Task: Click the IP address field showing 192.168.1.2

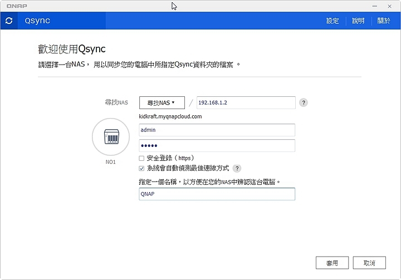Action: (x=246, y=102)
